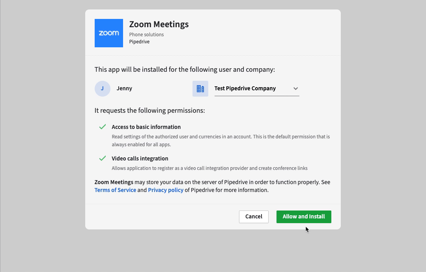Click the blue Zoom logo icon

click(x=109, y=33)
